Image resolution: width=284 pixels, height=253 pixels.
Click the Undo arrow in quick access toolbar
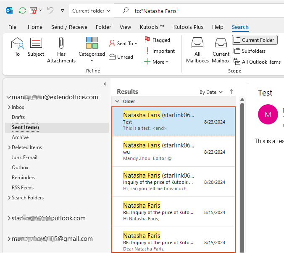point(50,10)
